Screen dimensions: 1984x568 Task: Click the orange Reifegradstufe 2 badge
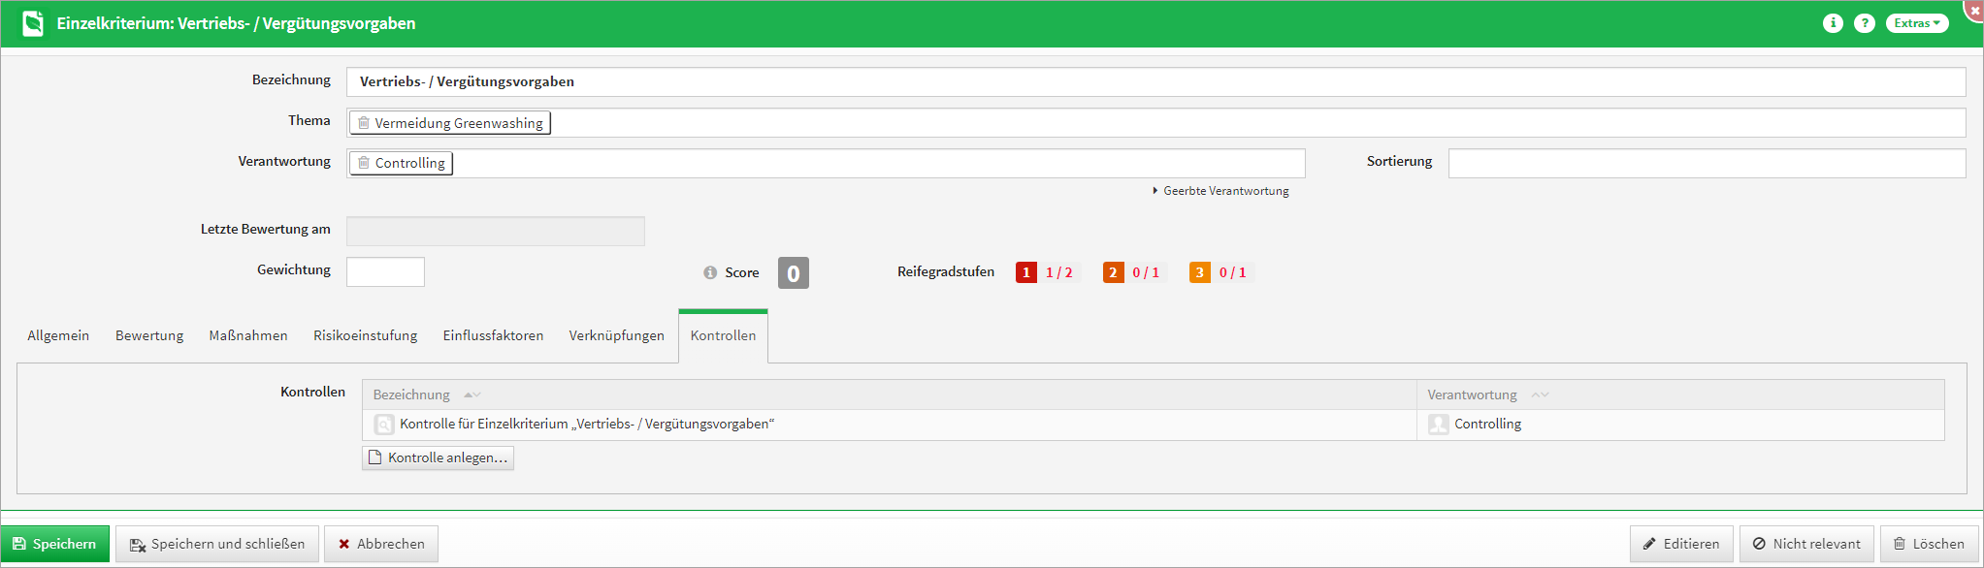(x=1113, y=272)
